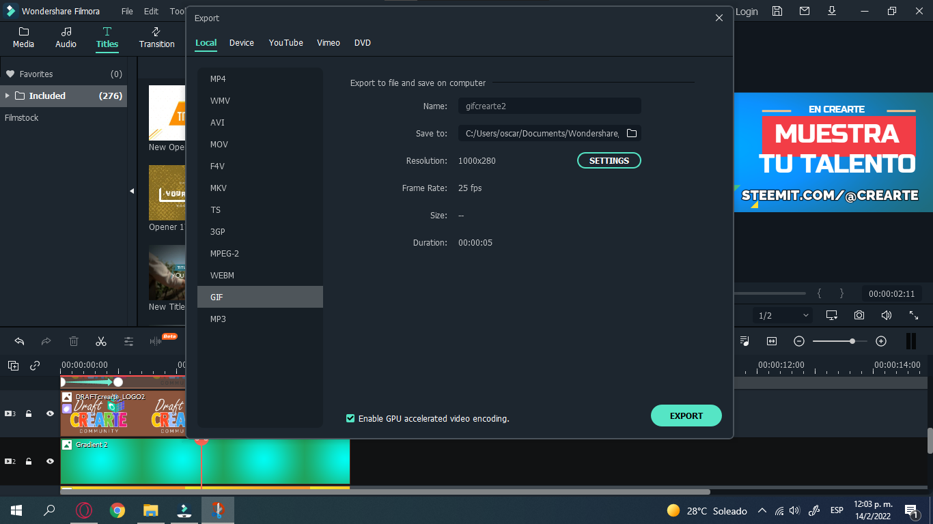Undo the last timeline action
Screen dimensions: 933x524
19,341
